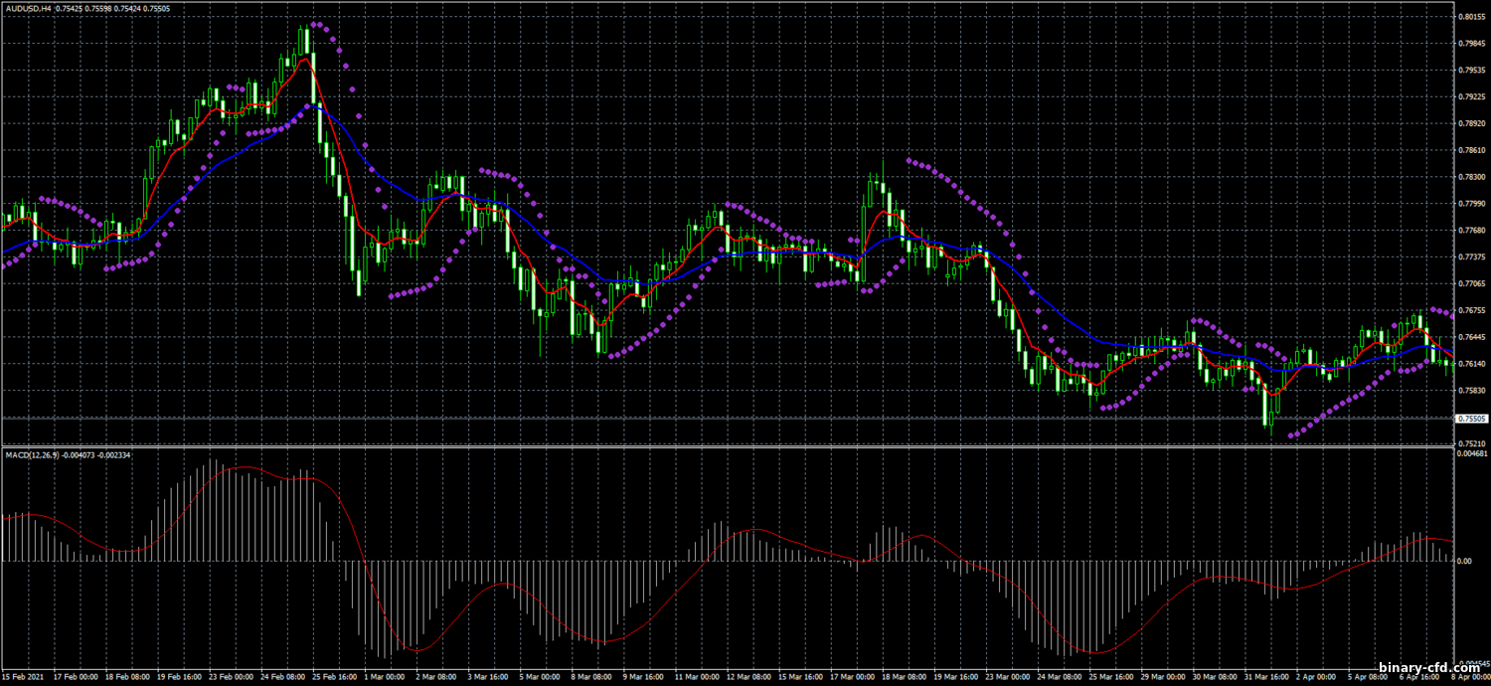Click the 25 Feb 16:00 time label

click(x=336, y=677)
